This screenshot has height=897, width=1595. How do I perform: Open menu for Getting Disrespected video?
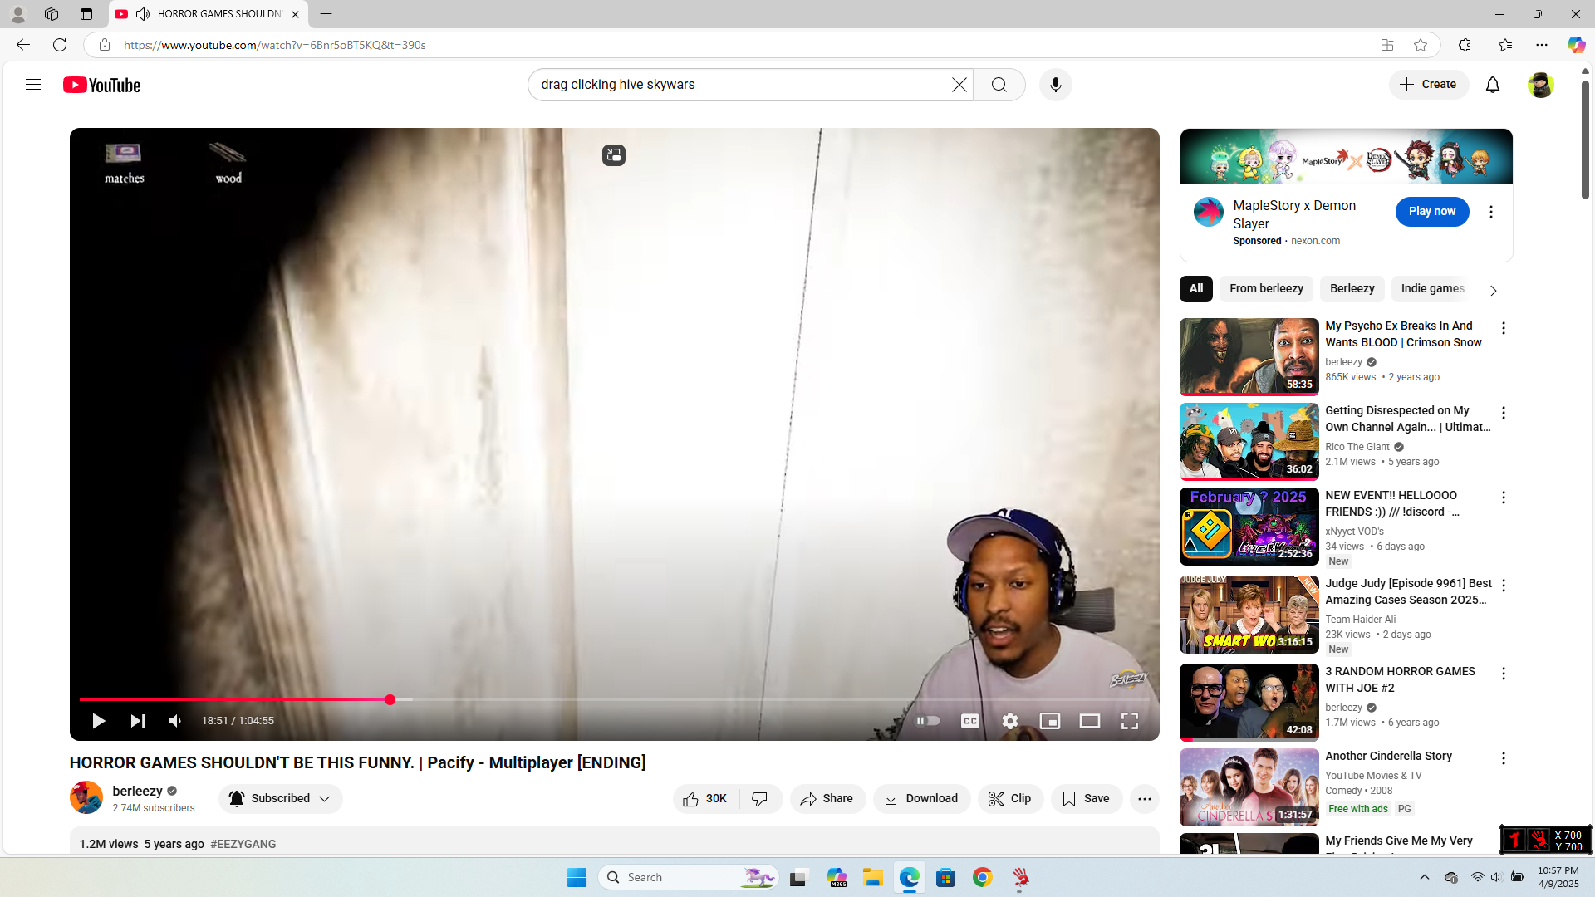1503,413
